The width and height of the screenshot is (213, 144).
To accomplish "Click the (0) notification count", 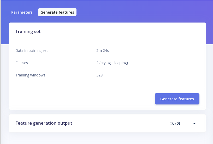I will (177, 123).
